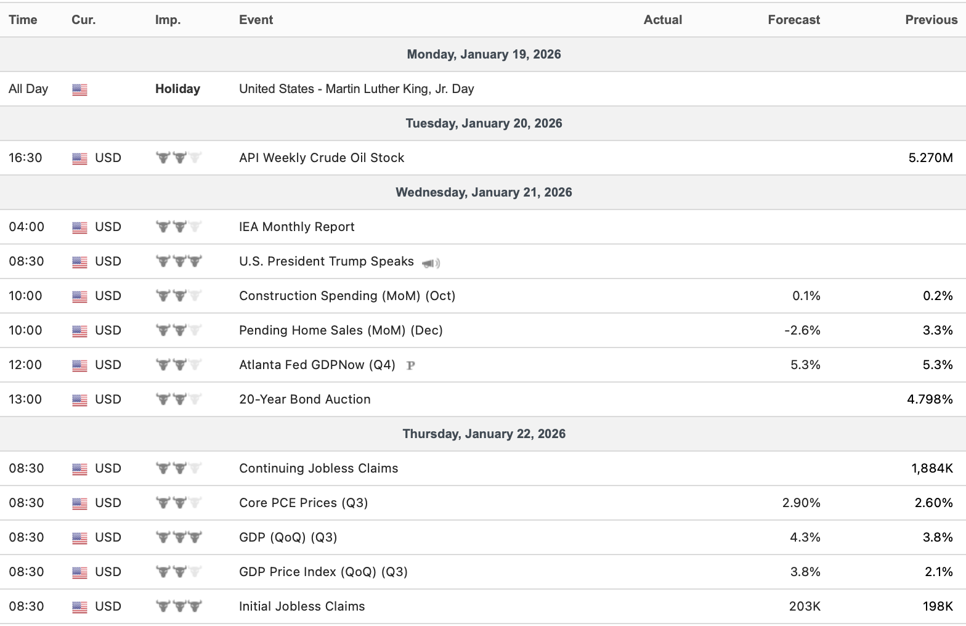Click bull importance icons for Initial Jobless Claims
Viewport: 966px width, 626px height.
coord(179,606)
